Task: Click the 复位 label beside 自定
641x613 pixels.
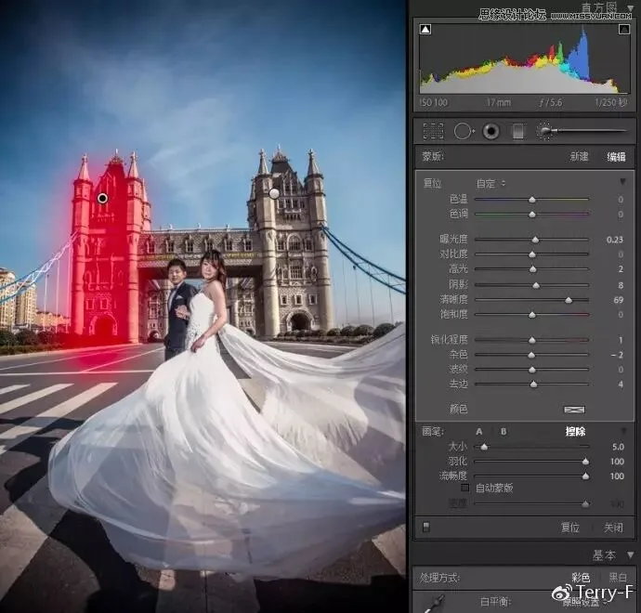Action: tap(432, 184)
